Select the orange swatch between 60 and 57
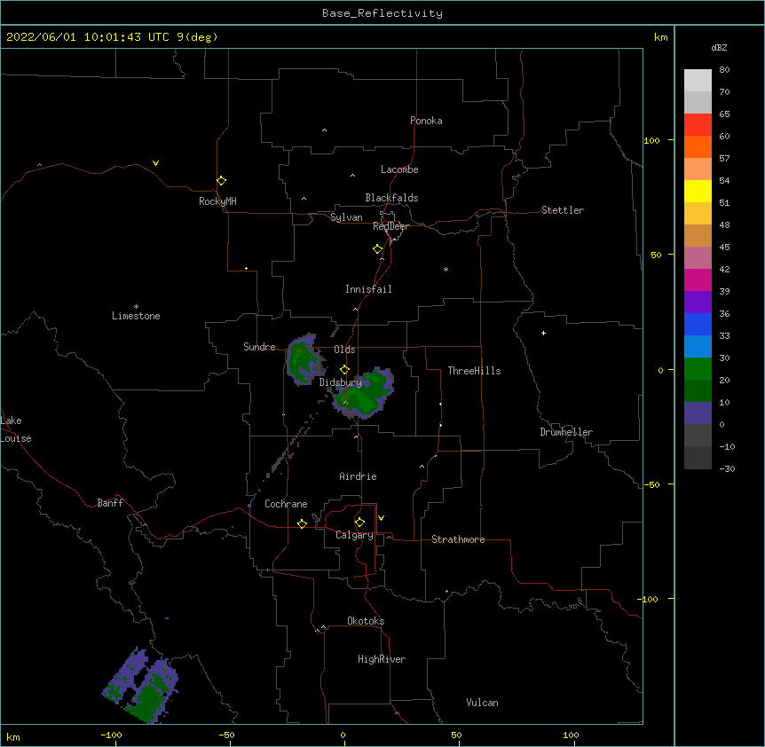765x747 pixels. coord(698,146)
